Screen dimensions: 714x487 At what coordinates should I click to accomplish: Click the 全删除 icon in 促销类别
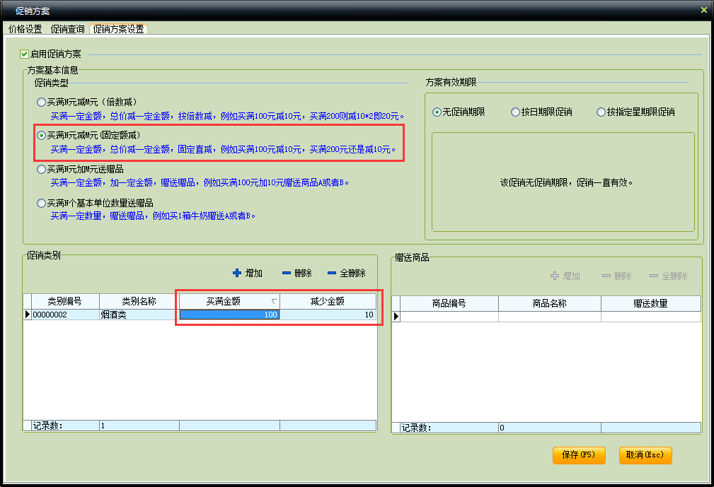(x=332, y=274)
